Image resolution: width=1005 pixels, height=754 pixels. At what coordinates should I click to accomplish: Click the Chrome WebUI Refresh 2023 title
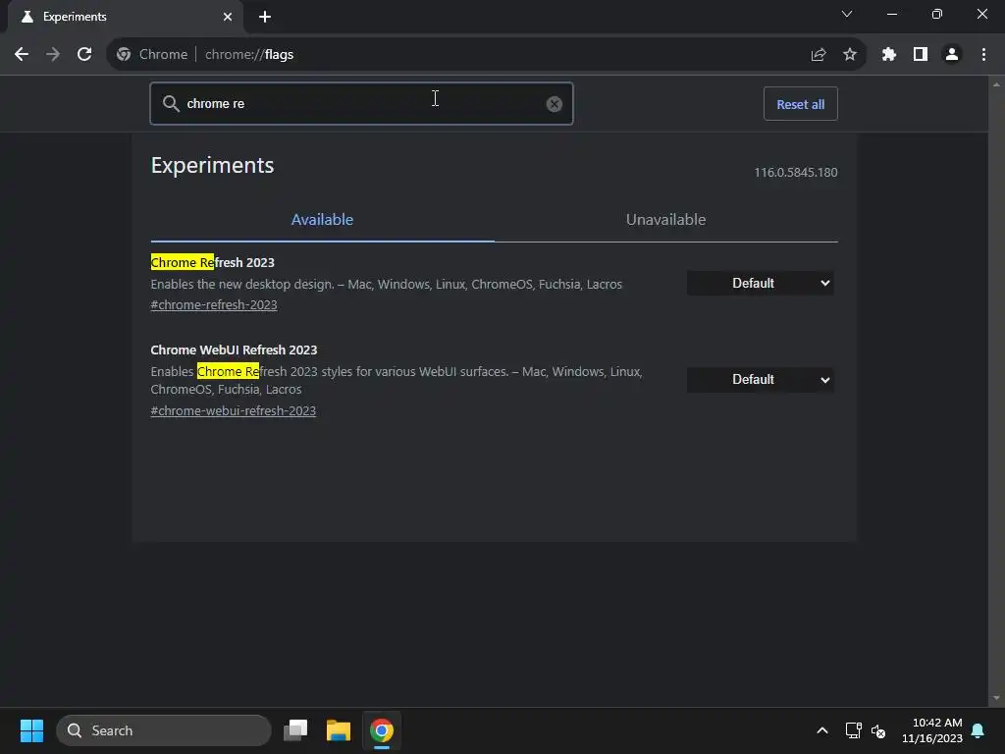point(234,350)
